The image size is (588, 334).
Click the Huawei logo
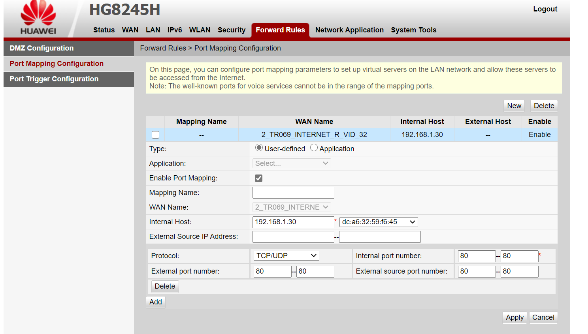(x=38, y=18)
